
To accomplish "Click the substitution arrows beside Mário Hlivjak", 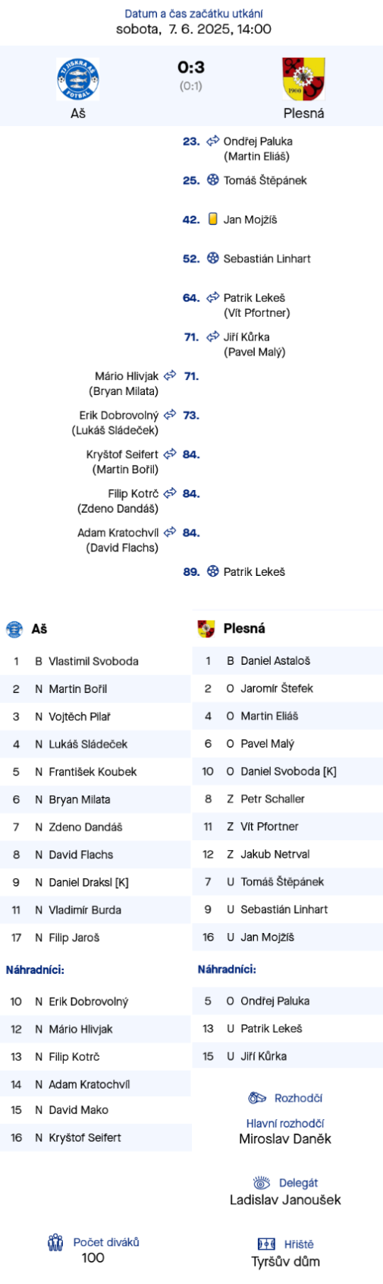I will pos(170,375).
